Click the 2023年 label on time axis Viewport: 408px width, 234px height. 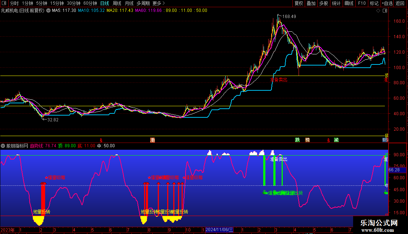click(x=8, y=230)
